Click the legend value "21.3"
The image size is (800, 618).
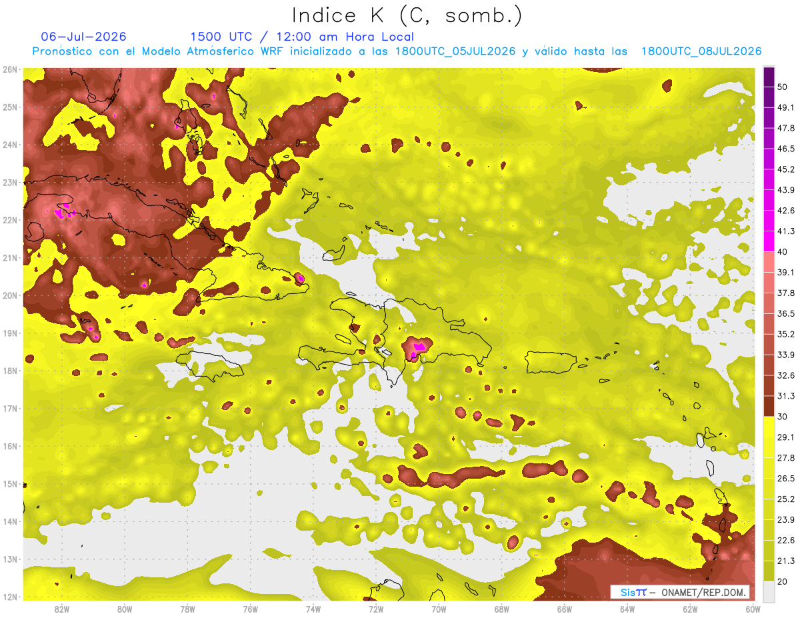tap(786, 561)
